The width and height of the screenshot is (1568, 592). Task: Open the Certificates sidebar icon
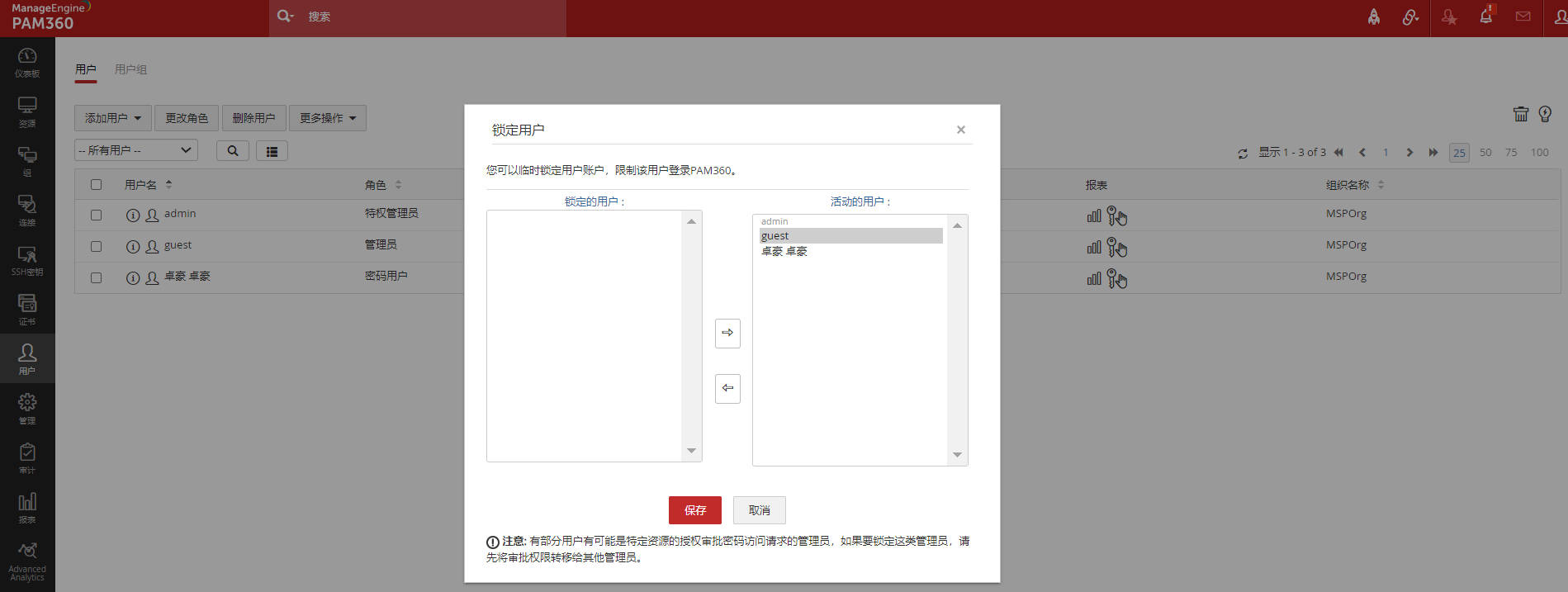pos(27,310)
